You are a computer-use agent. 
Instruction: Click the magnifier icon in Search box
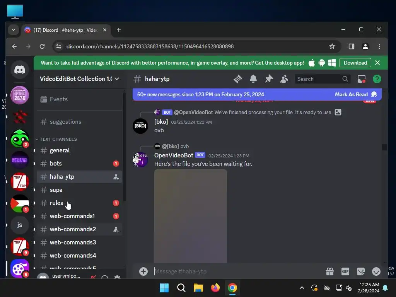tap(345, 79)
